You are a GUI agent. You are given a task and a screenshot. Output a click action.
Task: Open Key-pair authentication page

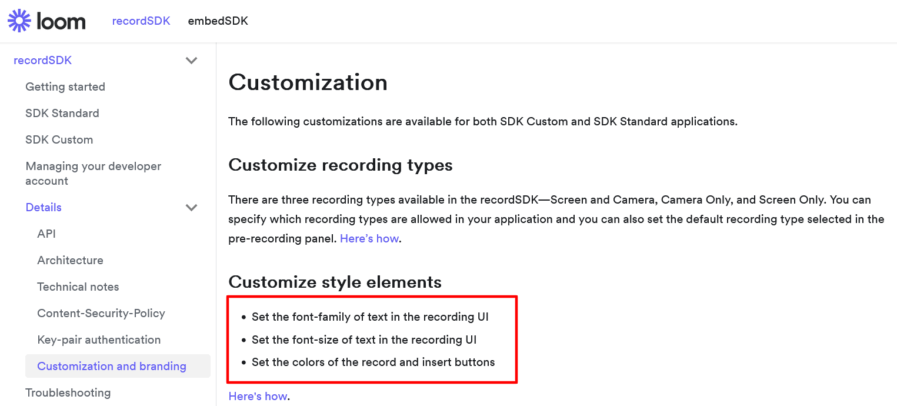click(x=99, y=340)
